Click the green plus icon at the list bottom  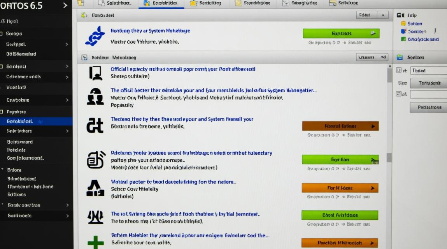[x=95, y=242]
